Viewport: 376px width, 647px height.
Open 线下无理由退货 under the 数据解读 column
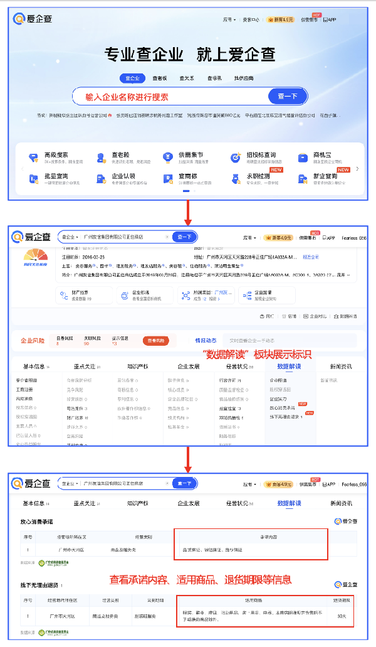(x=286, y=417)
